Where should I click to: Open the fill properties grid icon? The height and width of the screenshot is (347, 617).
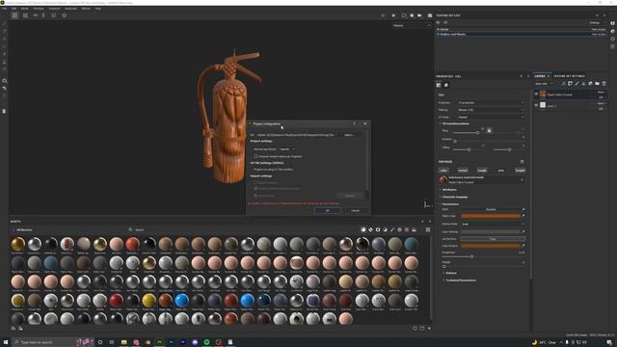[x=439, y=85]
